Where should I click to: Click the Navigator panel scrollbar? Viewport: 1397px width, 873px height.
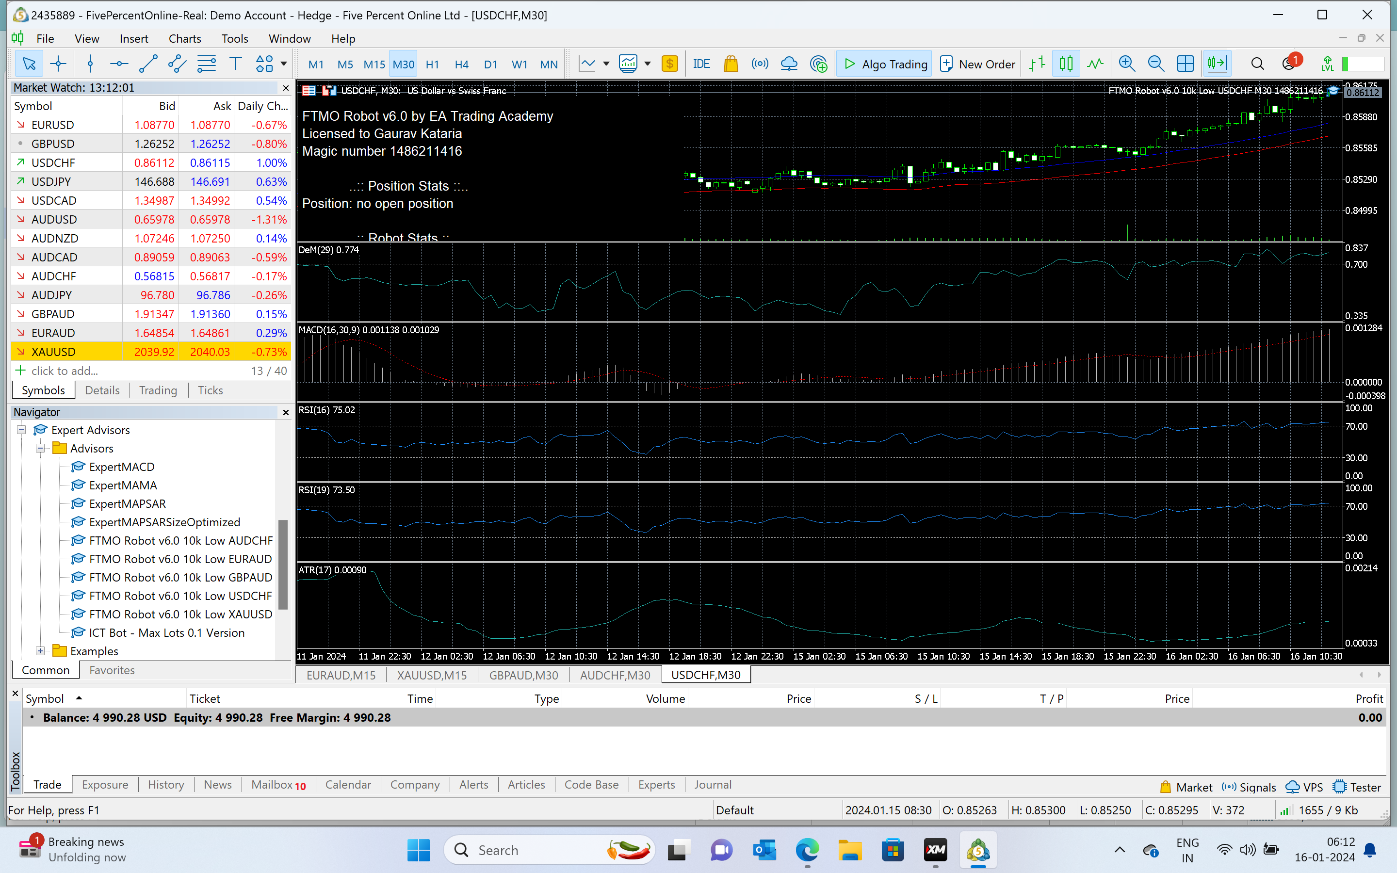click(x=283, y=565)
